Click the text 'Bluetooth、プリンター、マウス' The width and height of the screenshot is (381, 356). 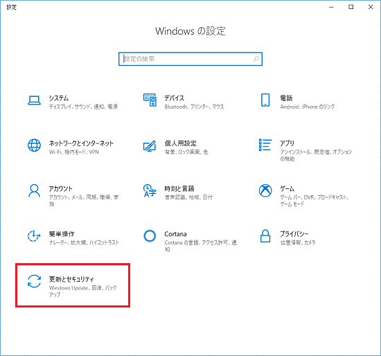(194, 107)
